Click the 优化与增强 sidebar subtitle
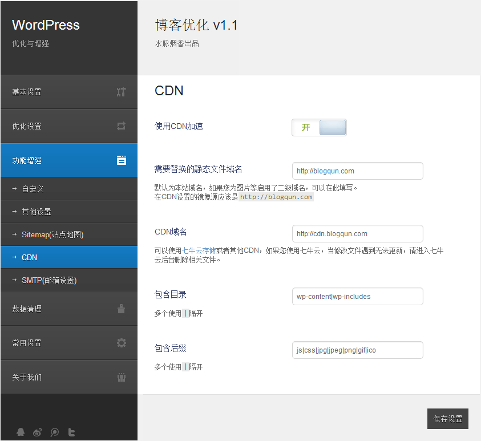This screenshot has height=441, width=481. pyautogui.click(x=31, y=43)
